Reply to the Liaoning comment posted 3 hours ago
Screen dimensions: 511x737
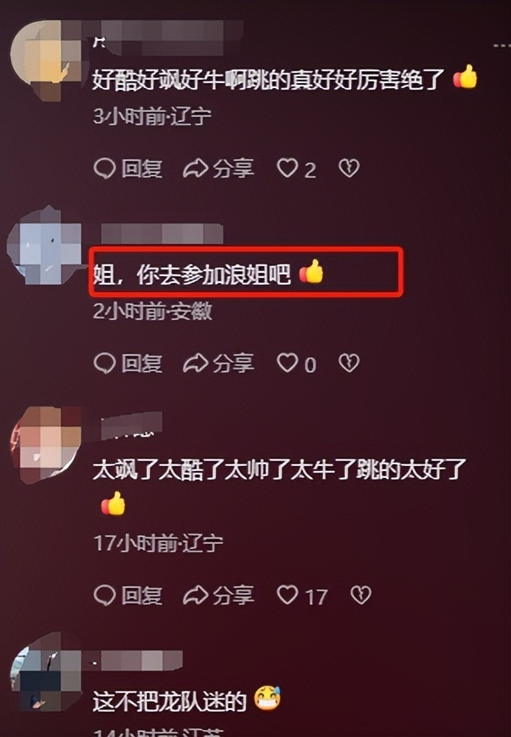point(128,169)
